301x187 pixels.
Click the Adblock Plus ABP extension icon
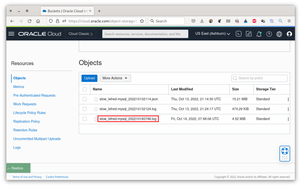point(254,21)
